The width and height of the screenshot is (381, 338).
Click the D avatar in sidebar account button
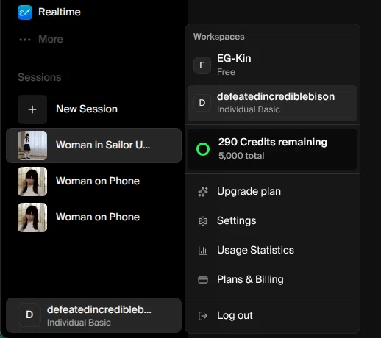(29, 315)
